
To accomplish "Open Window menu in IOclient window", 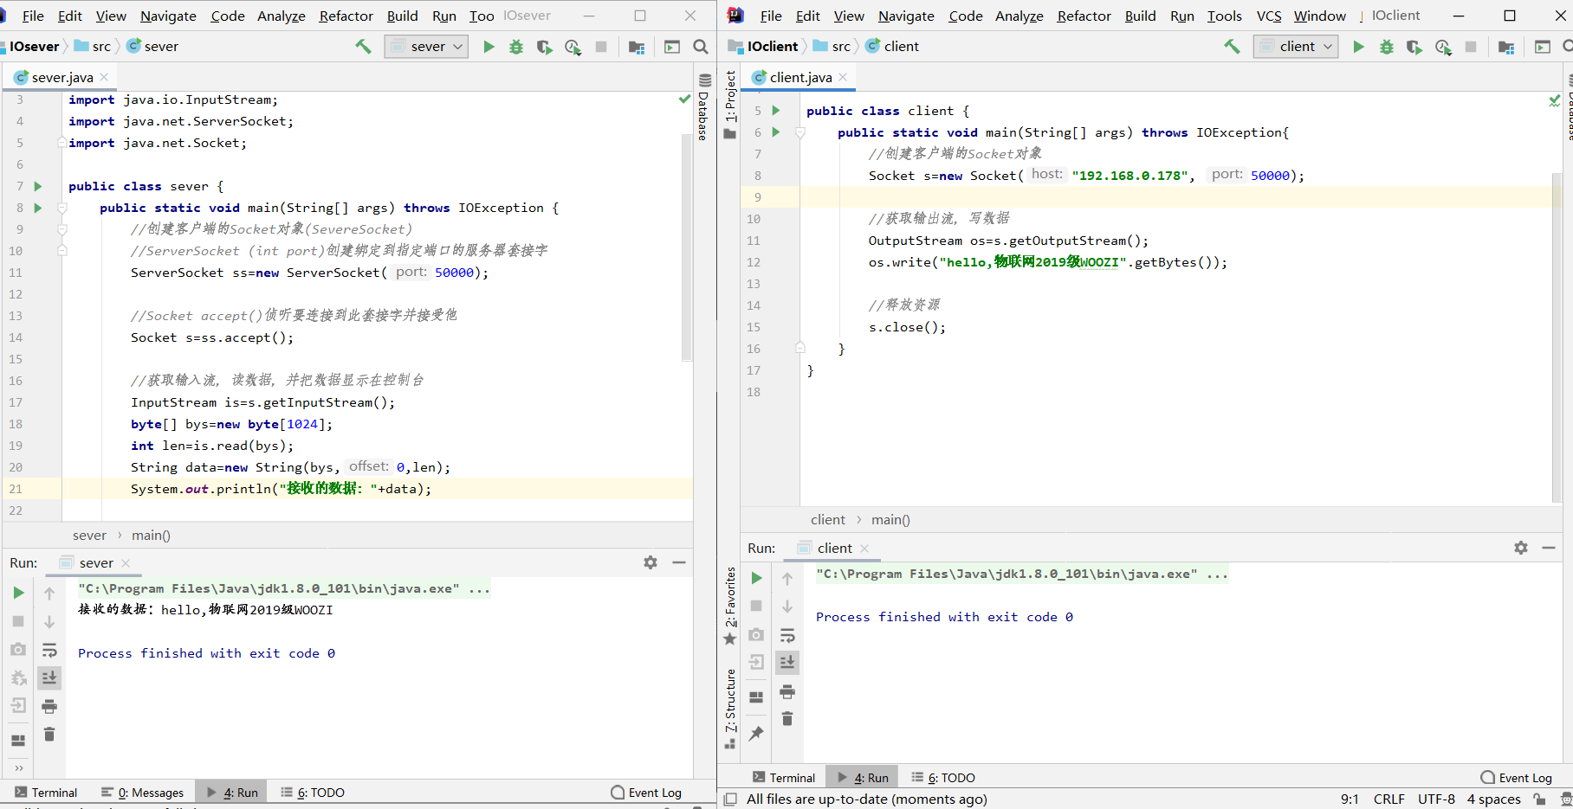I will [1319, 16].
